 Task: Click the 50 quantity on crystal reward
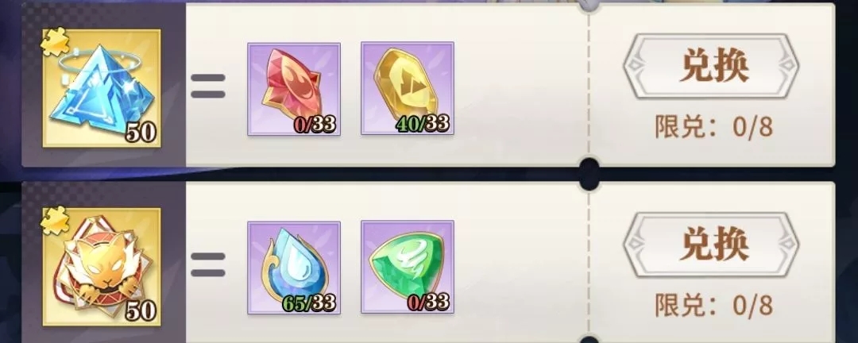pyautogui.click(x=141, y=133)
